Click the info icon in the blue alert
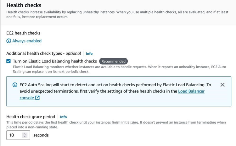This screenshot has width=236, height=146. pyautogui.click(x=15, y=85)
